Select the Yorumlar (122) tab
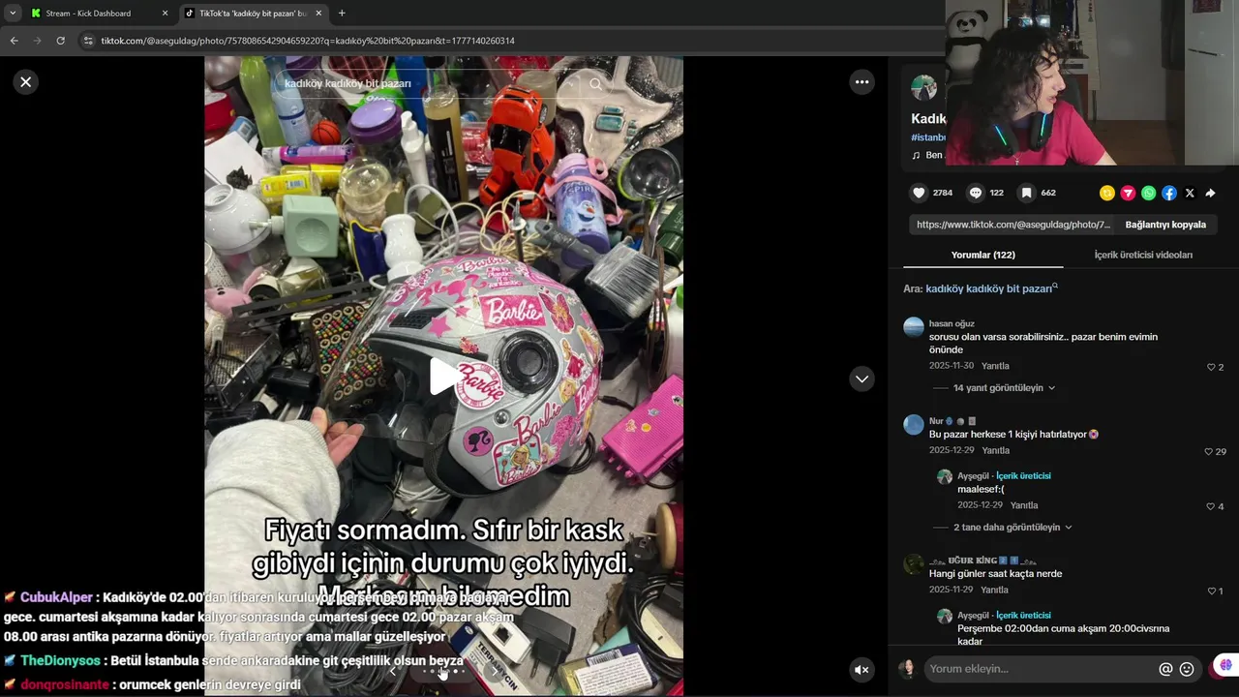Screen dimensions: 1239x697 (x=982, y=255)
